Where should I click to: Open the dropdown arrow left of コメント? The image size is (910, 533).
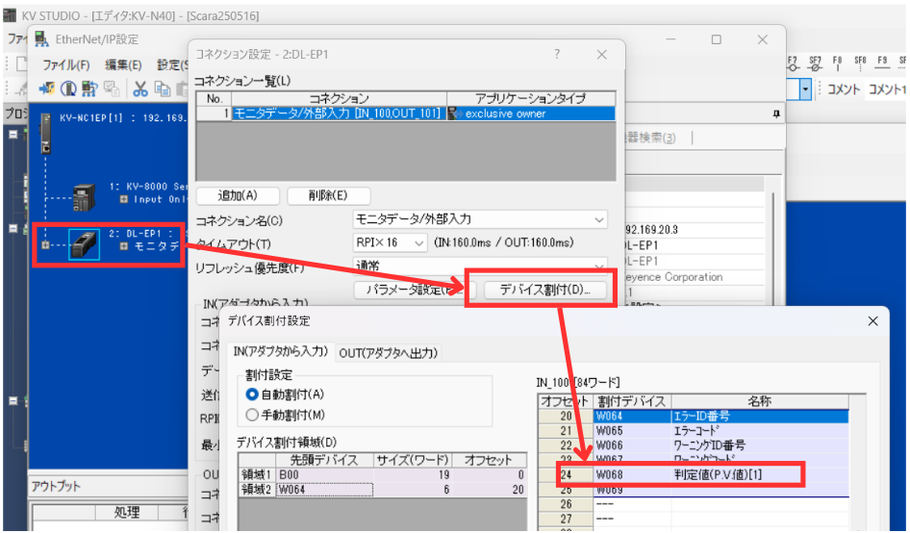[805, 89]
